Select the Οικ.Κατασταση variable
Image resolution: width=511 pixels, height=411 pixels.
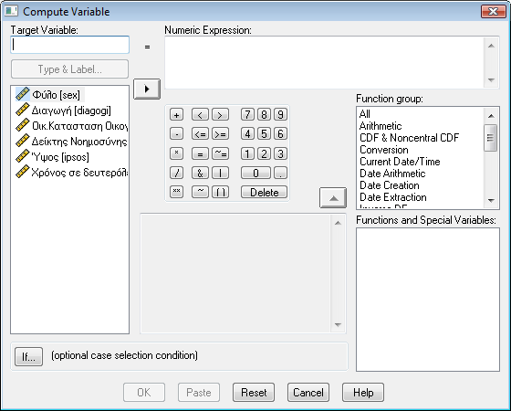(72, 126)
